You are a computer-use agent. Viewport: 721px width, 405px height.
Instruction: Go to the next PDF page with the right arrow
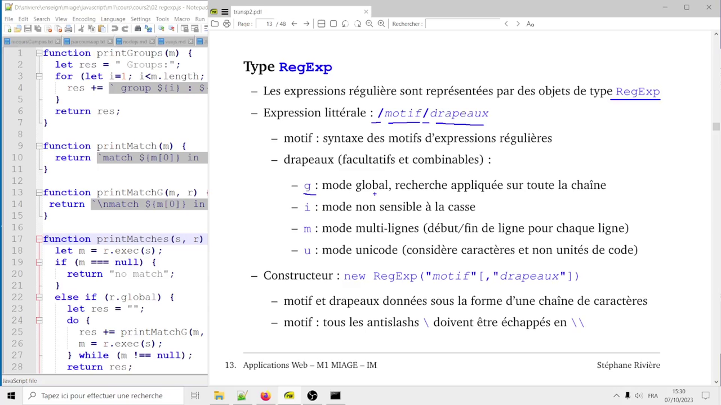(x=306, y=24)
